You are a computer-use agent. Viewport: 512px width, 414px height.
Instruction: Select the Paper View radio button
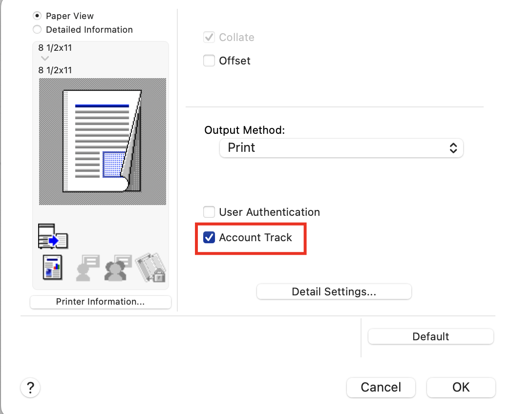37,16
